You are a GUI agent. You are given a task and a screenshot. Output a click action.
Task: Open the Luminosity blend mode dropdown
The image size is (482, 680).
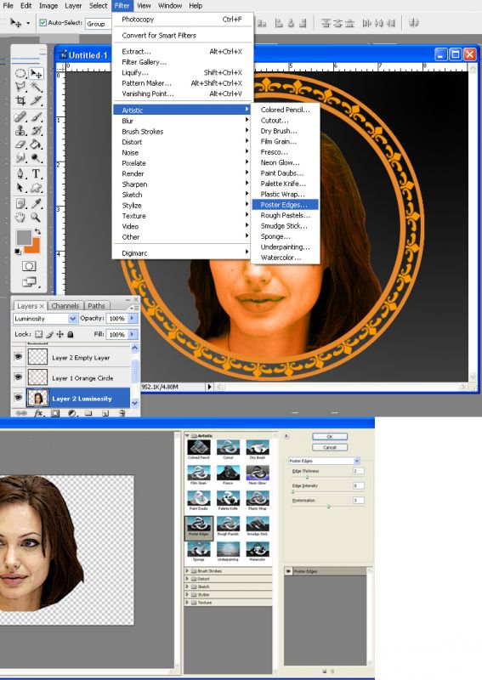[x=72, y=319]
